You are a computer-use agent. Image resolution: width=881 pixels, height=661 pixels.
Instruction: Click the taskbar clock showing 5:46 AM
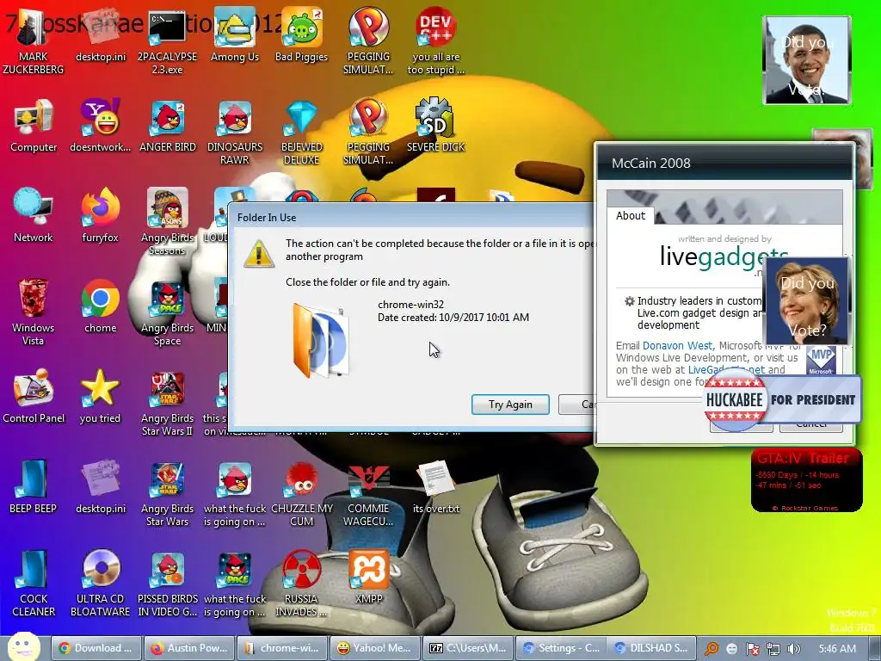[x=837, y=649]
